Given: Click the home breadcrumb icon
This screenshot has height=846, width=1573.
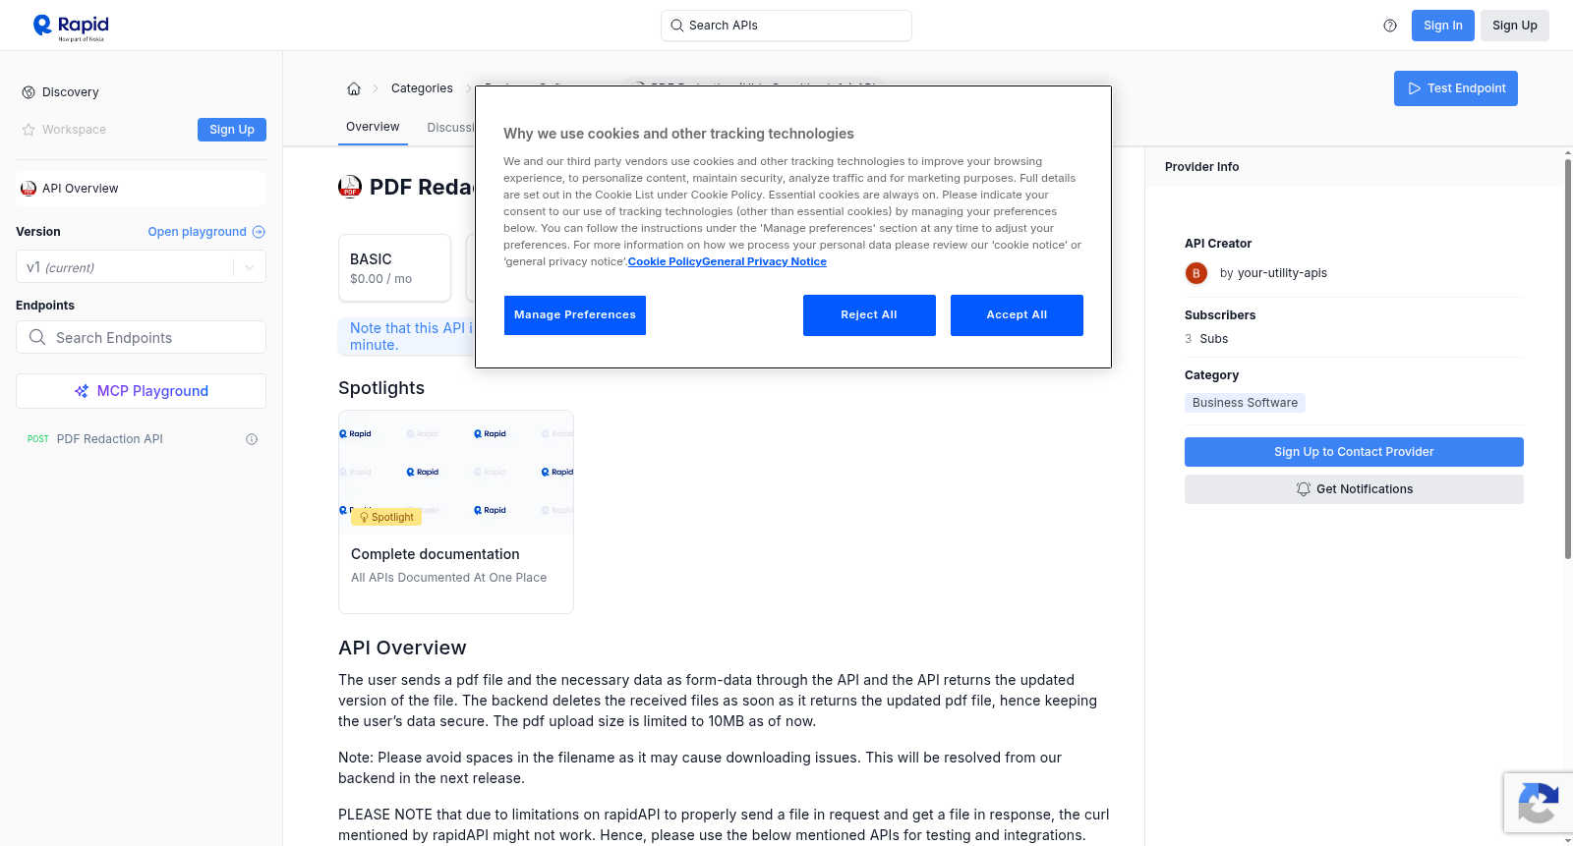Looking at the screenshot, I should tap(354, 88).
